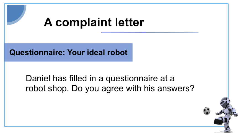This screenshot has height=133, width=238.
Task: Click the lowercase word 'questionnaire' in body text
Action: click(132, 79)
